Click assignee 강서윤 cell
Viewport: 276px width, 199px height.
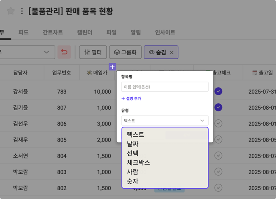[20, 92]
